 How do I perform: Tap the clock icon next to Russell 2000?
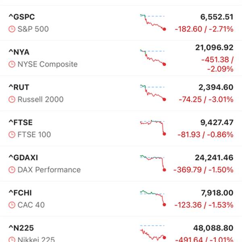click(12, 99)
